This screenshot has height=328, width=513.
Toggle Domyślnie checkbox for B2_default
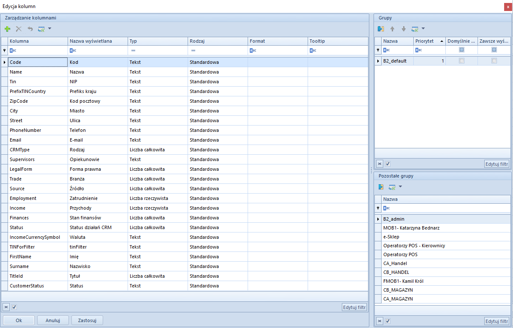(x=461, y=61)
